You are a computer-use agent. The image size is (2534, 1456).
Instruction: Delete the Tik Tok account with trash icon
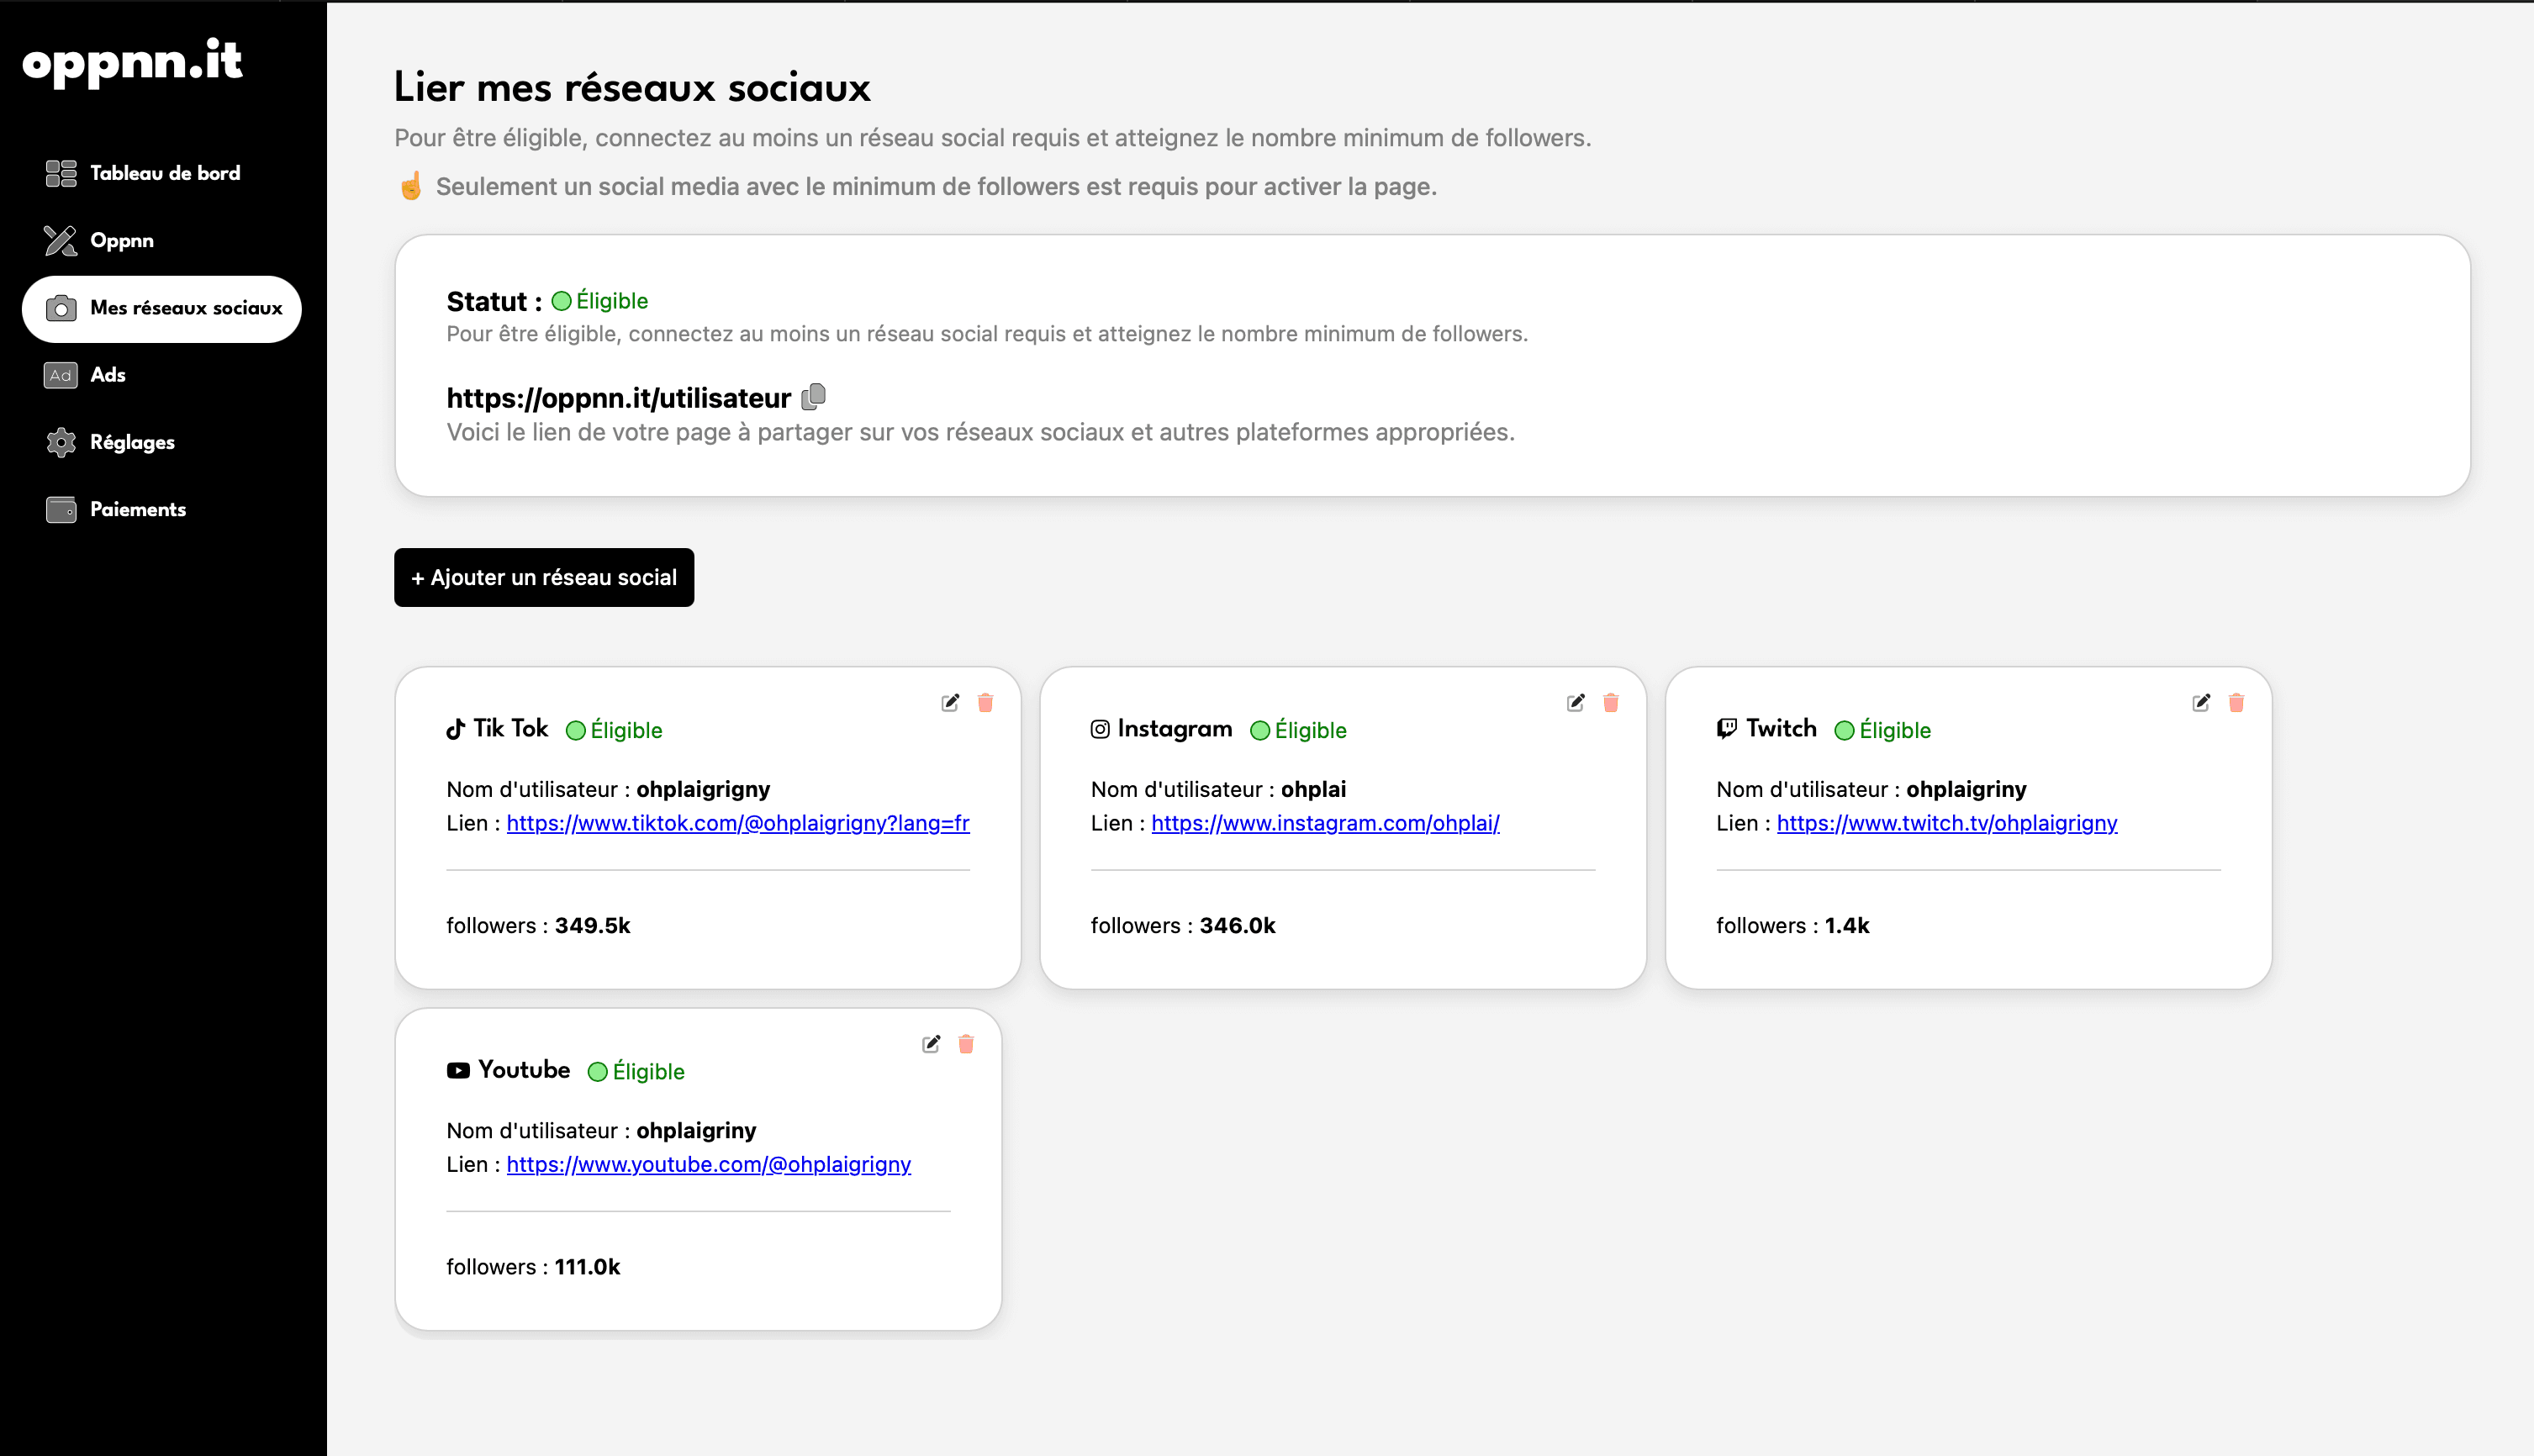(985, 703)
